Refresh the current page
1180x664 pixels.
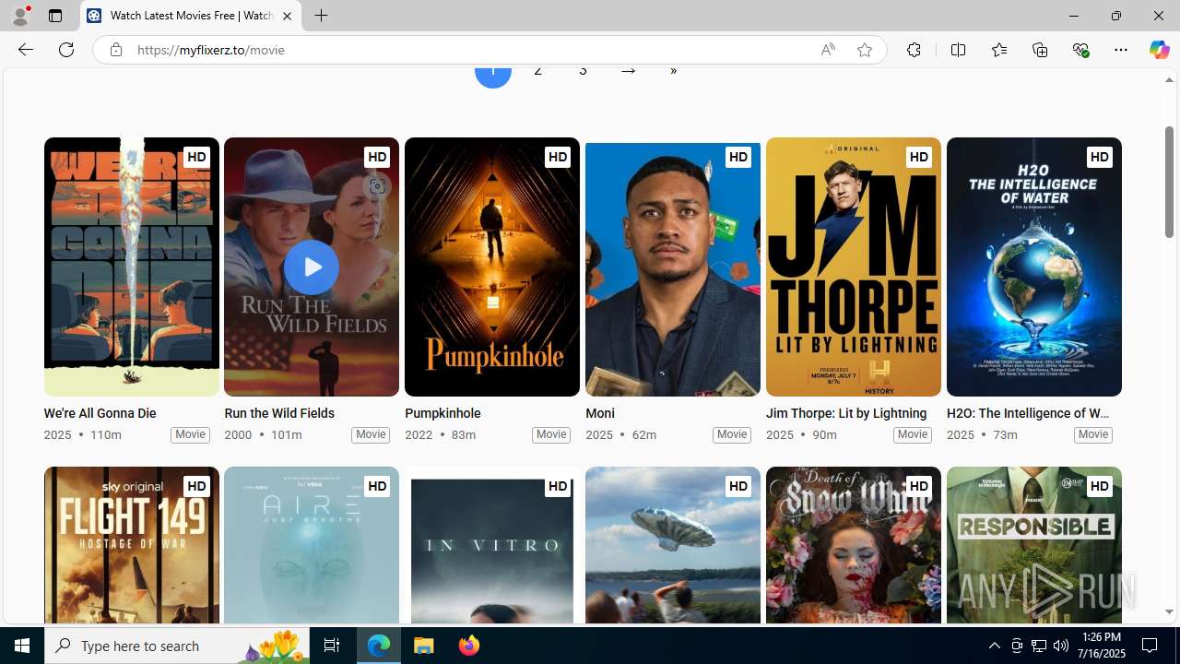pos(66,50)
